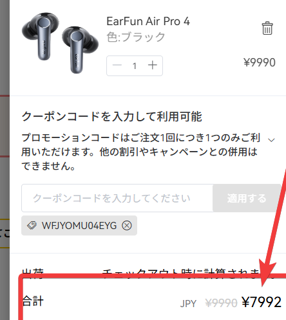
Task: Remove applied coupon WFJYOMU04EYG via X icon
Action: coord(127,226)
